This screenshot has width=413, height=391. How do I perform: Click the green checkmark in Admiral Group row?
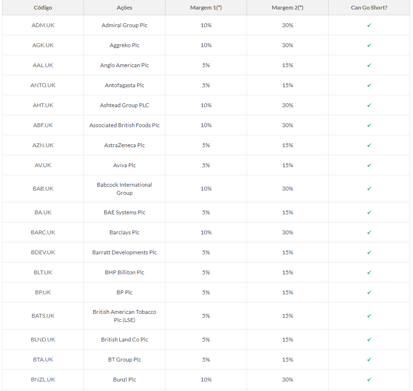click(369, 25)
